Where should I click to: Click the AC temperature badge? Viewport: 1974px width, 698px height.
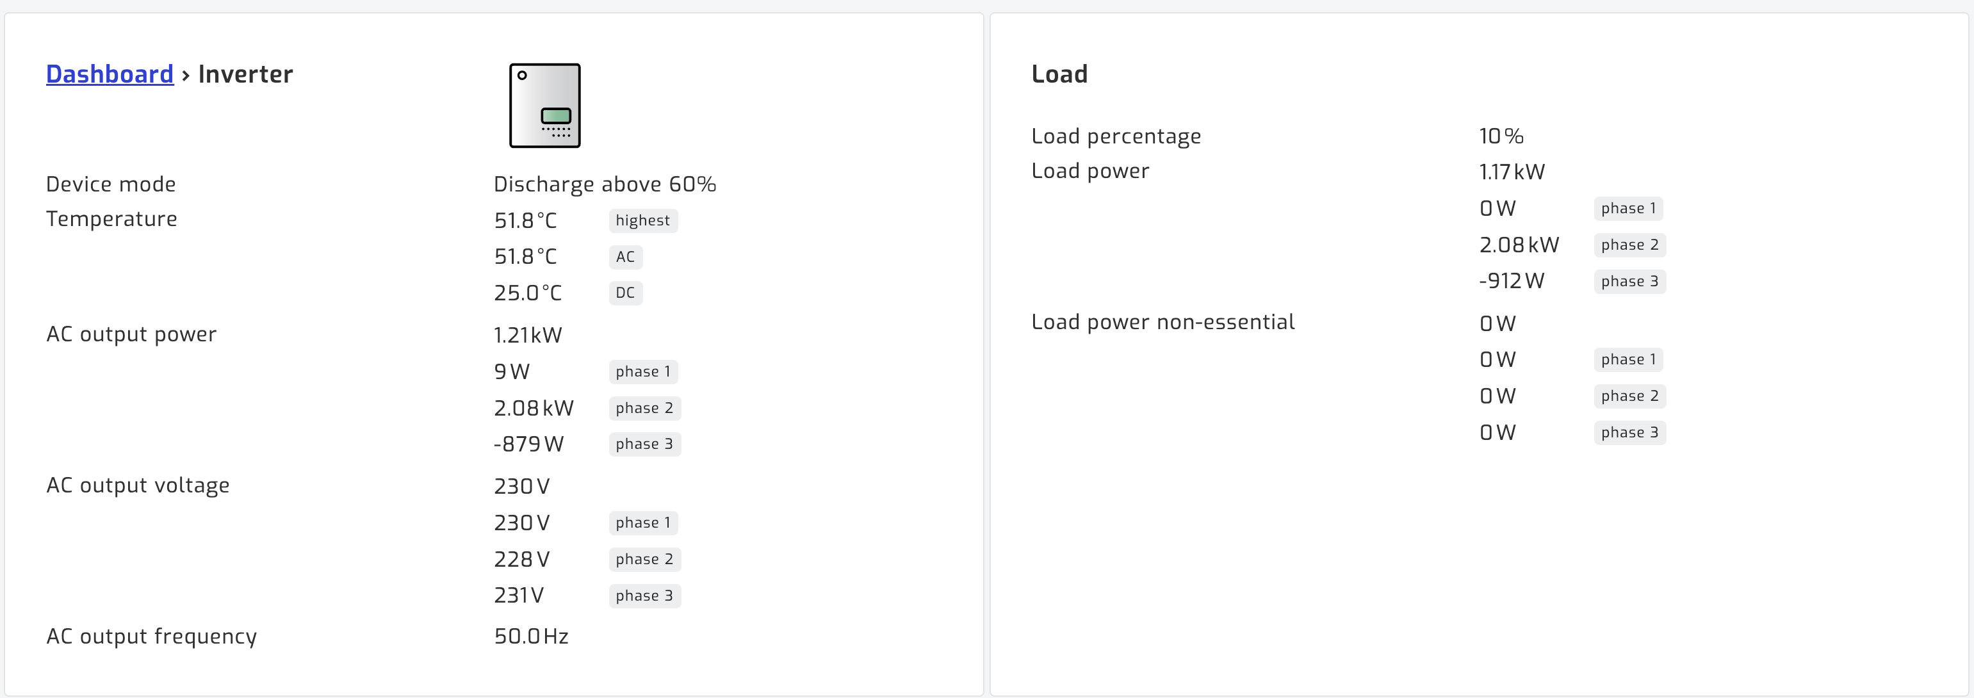(x=625, y=257)
